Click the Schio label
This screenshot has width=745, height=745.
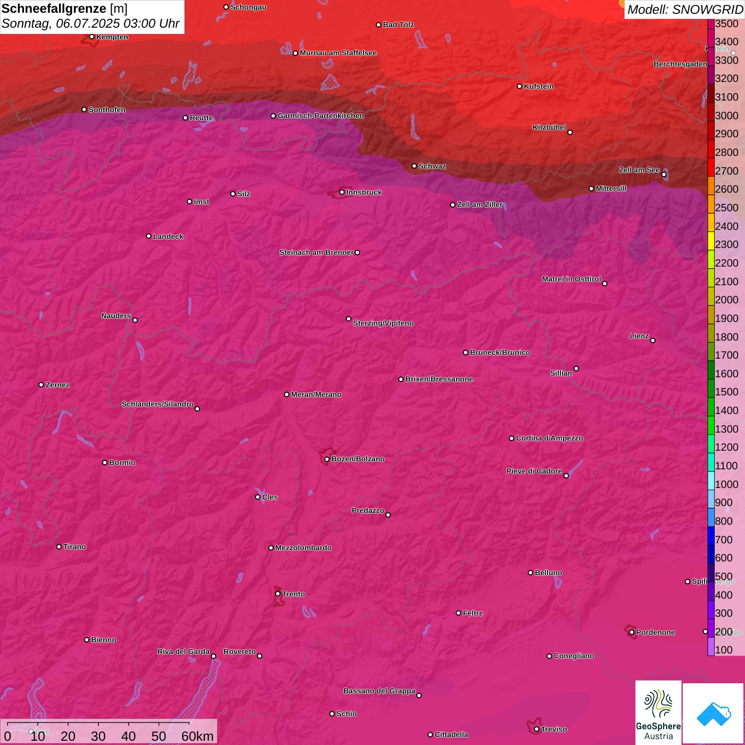tap(346, 714)
